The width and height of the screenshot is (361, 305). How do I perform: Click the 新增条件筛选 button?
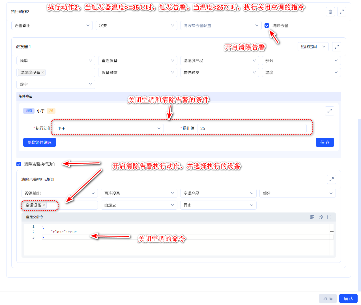[40, 142]
